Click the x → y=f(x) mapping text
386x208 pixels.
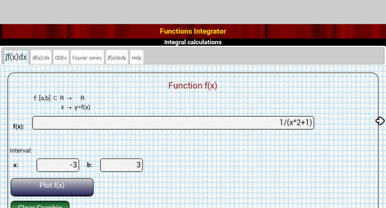(x=75, y=107)
